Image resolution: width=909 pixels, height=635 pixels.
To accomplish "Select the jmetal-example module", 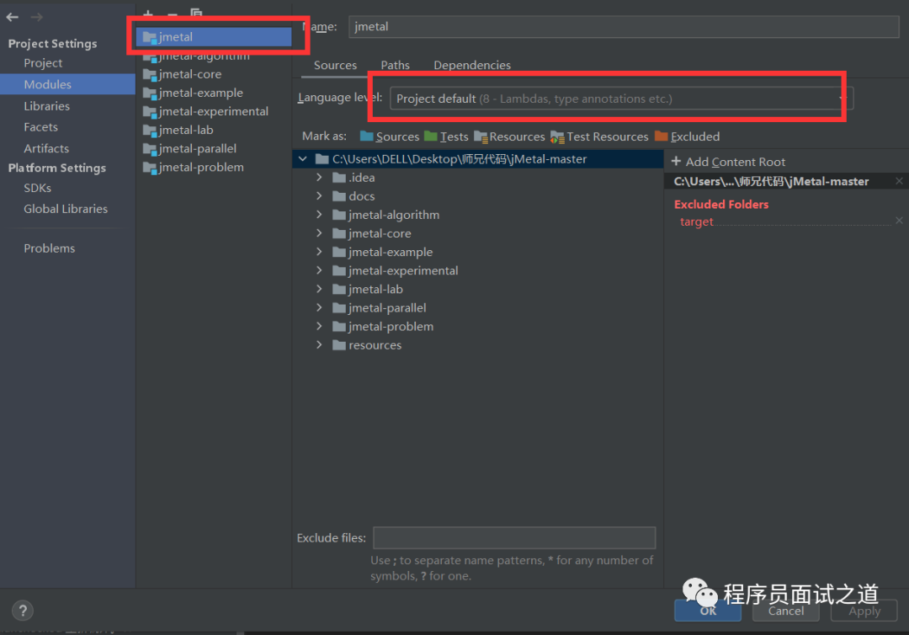I will pyautogui.click(x=214, y=93).
